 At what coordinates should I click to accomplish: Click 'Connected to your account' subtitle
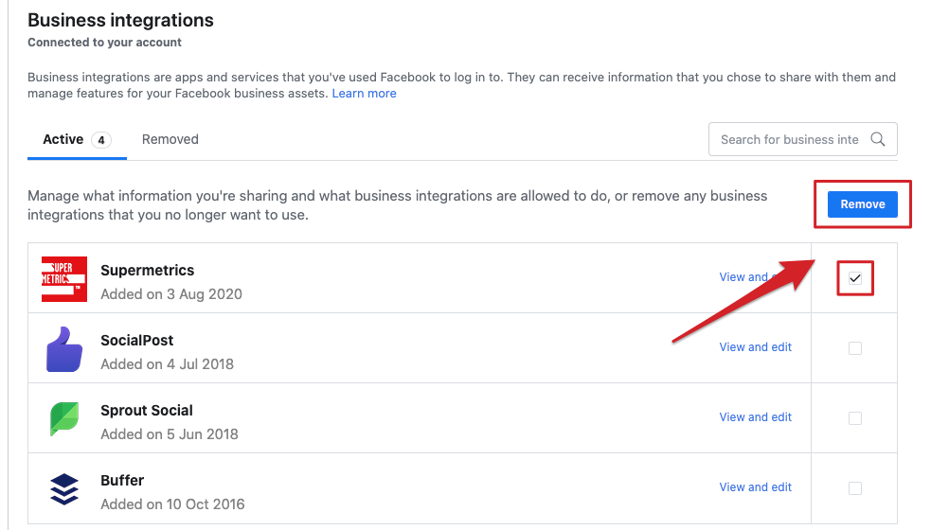(x=104, y=43)
